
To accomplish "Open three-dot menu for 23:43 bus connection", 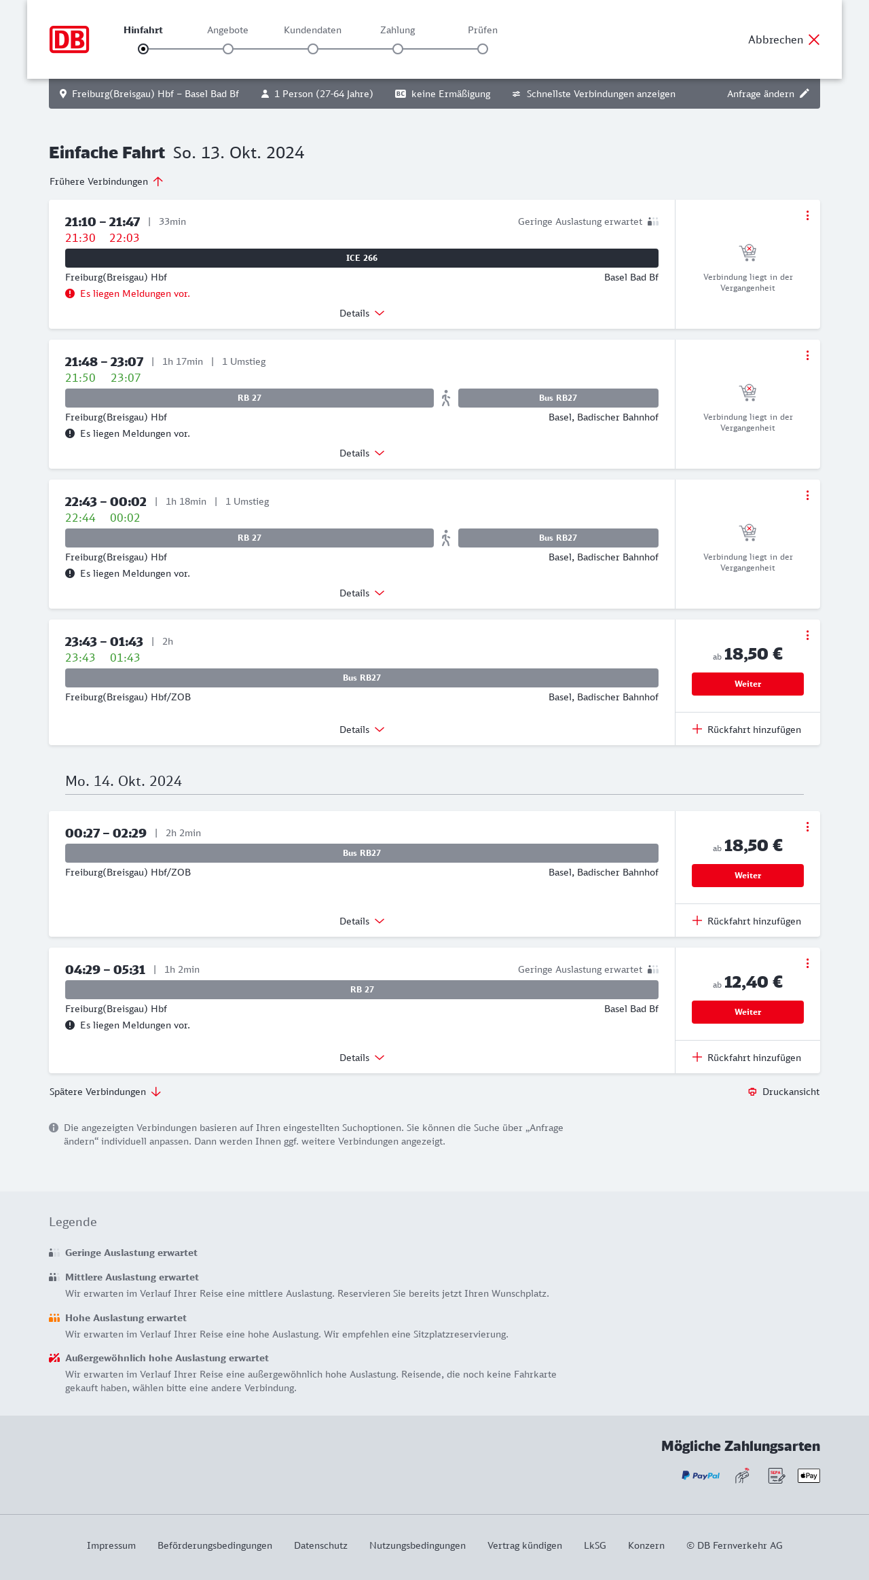I will pos(807,635).
